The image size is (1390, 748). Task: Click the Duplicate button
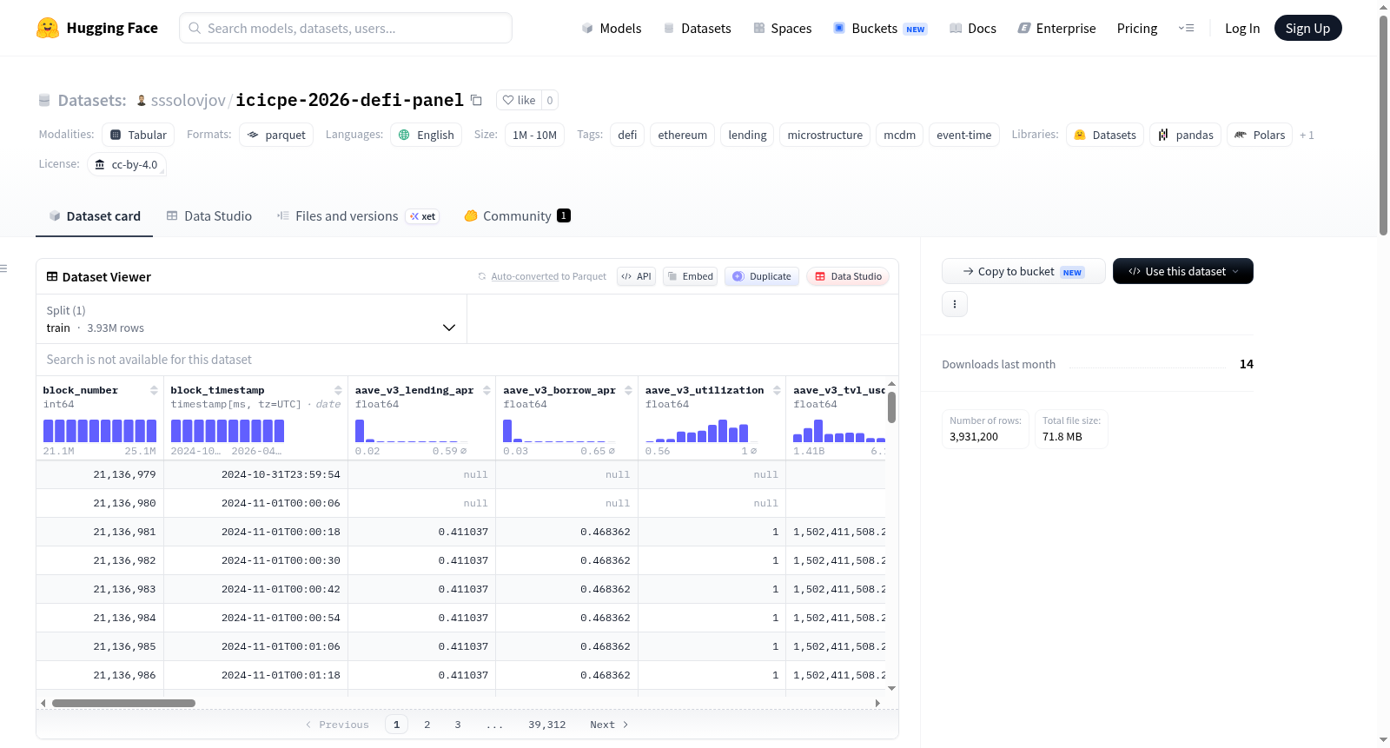pos(762,276)
